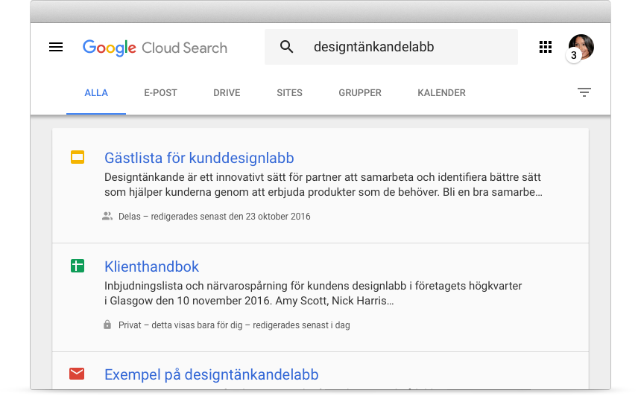The width and height of the screenshot is (641, 396).
Task: Click the designtänkandelabb search field
Action: point(391,47)
